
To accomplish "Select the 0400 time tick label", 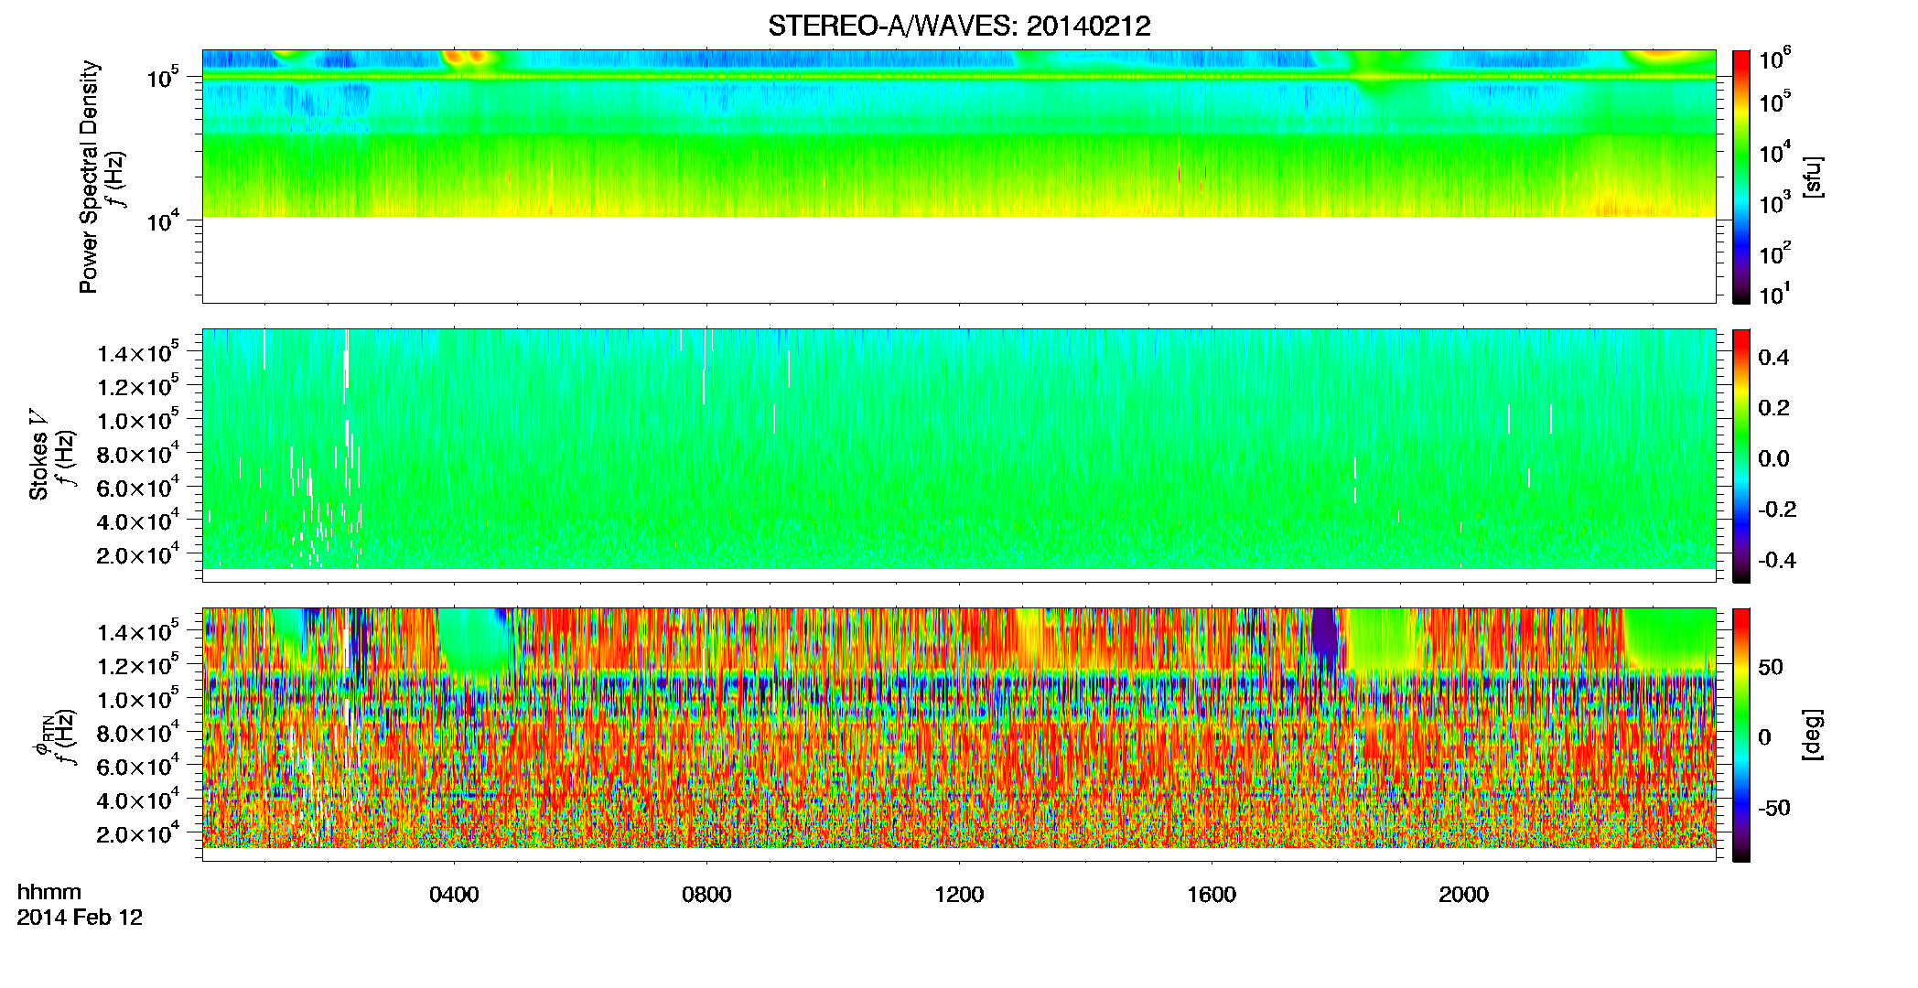I will tap(454, 895).
